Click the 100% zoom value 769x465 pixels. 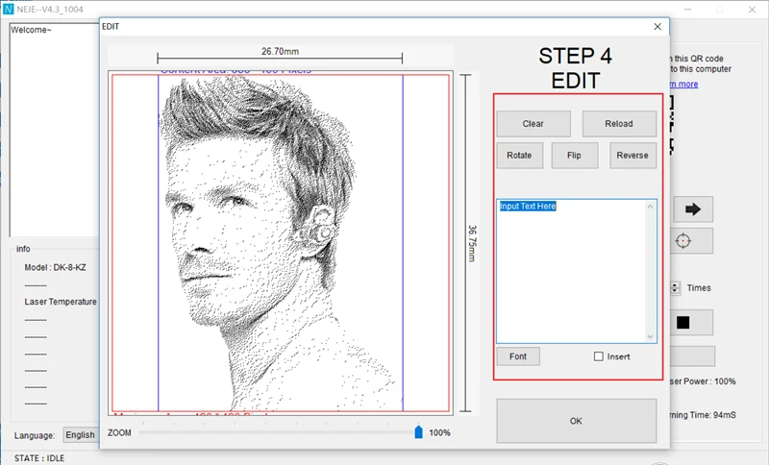point(440,432)
